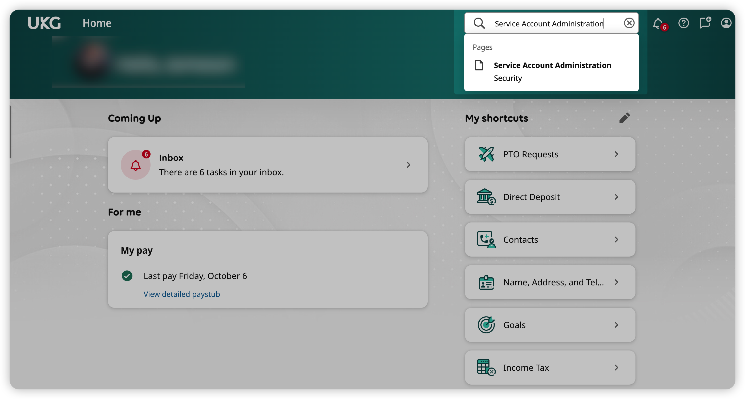The image size is (745, 399).
Task: Clear the search field text
Action: (629, 23)
